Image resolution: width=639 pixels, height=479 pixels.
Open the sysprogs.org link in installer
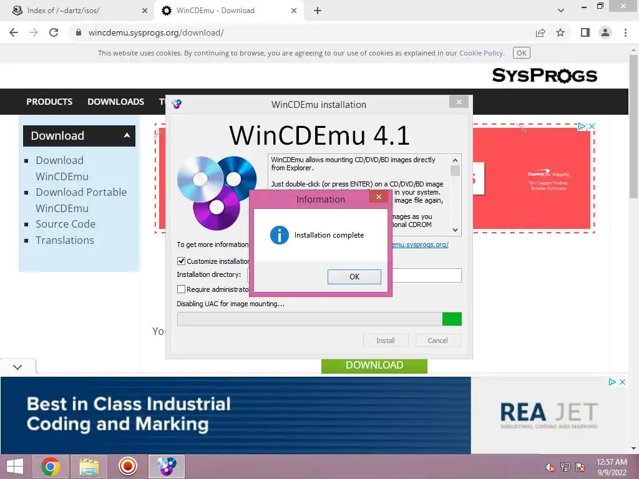click(420, 244)
